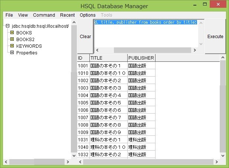Screen dimensions: 229x168
Task: Click SQL editor scroll-down arrow
Action: point(201,44)
